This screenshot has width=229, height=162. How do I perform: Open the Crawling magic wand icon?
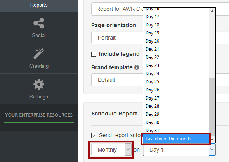(x=39, y=53)
